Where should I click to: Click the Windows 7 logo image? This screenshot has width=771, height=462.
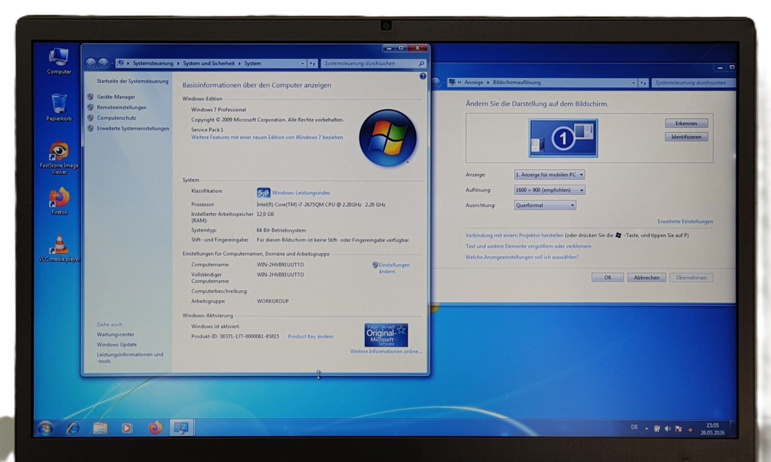pos(388,138)
